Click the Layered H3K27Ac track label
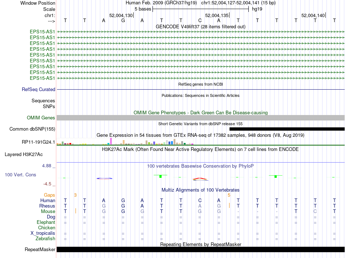The height and width of the screenshot is (258, 345). point(24,155)
